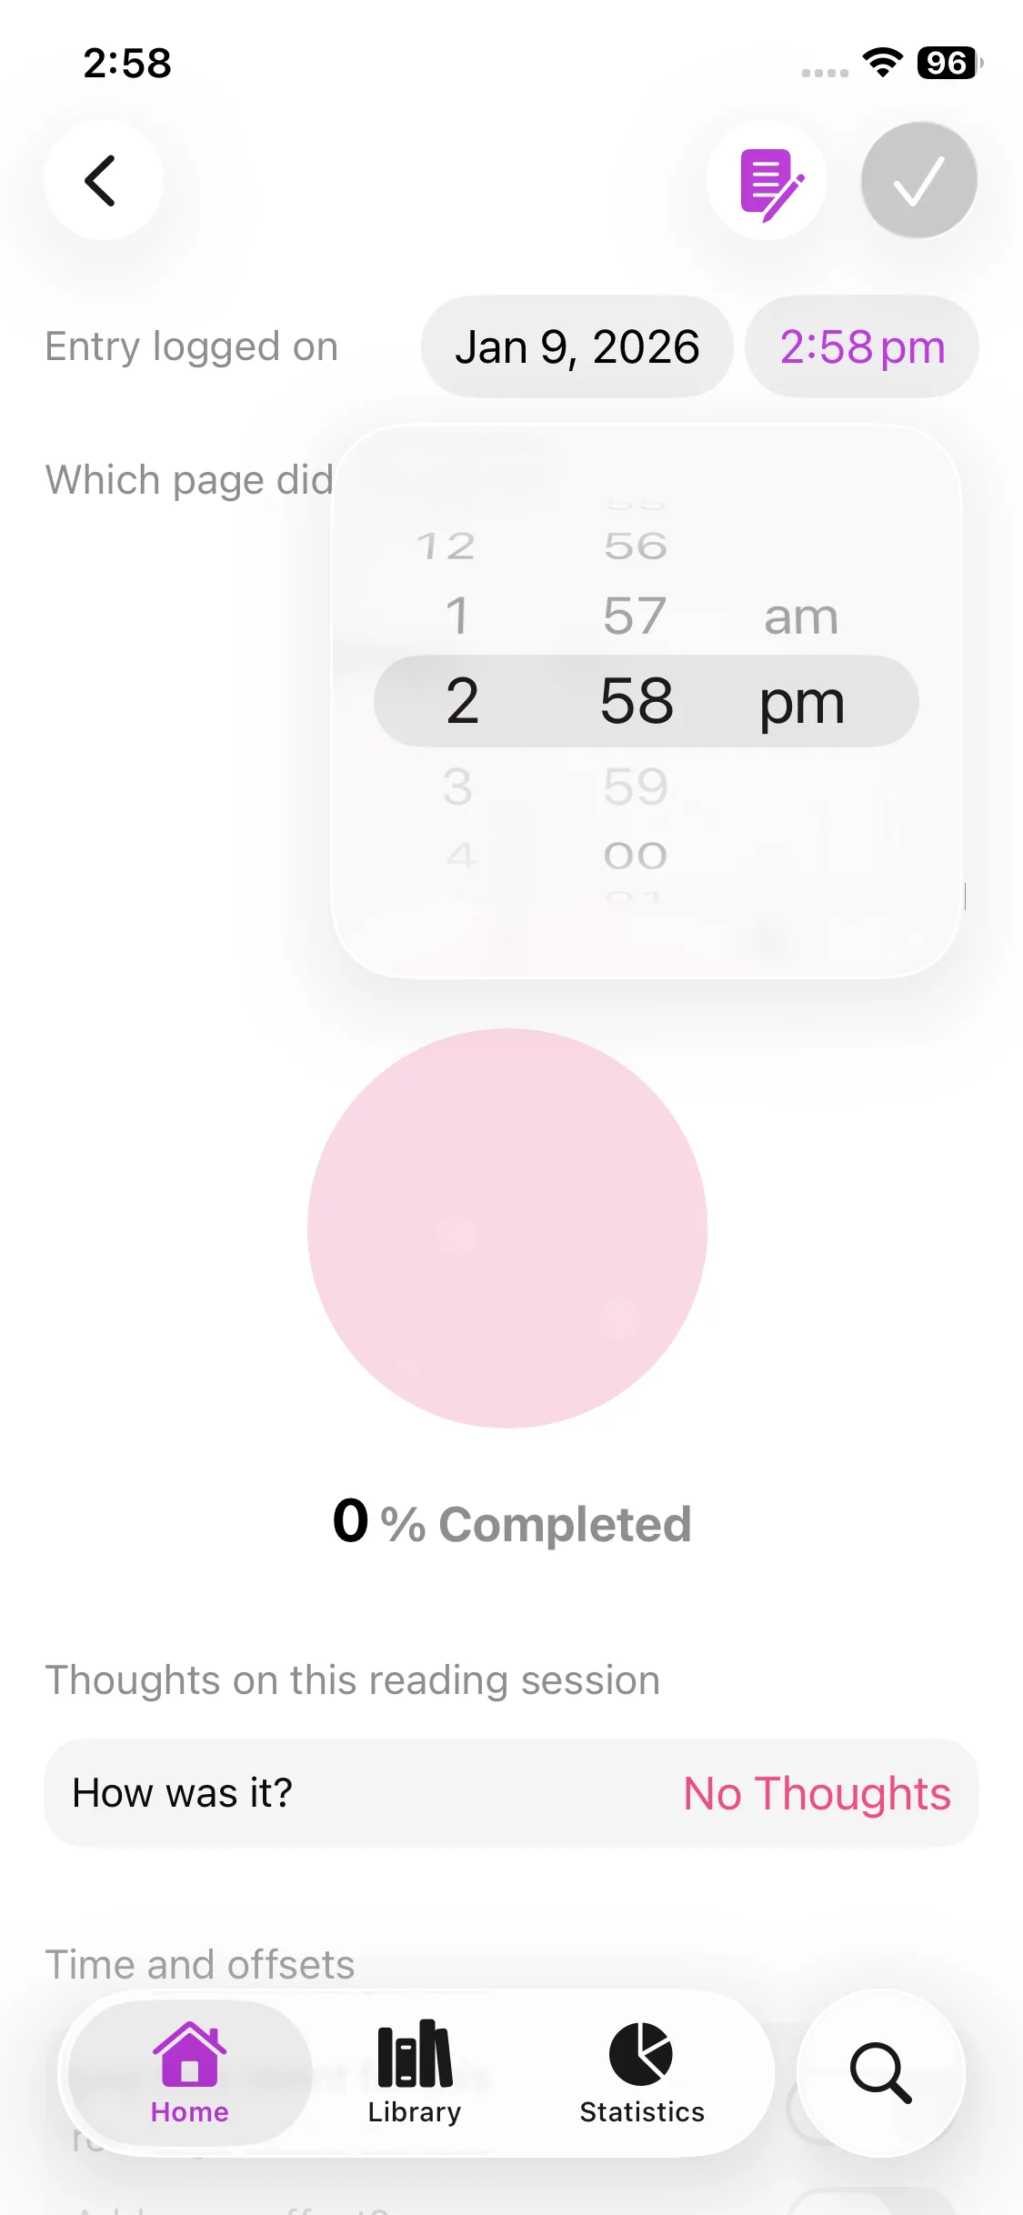The width and height of the screenshot is (1023, 2215).
Task: Select am in the time picker
Action: [x=800, y=617]
